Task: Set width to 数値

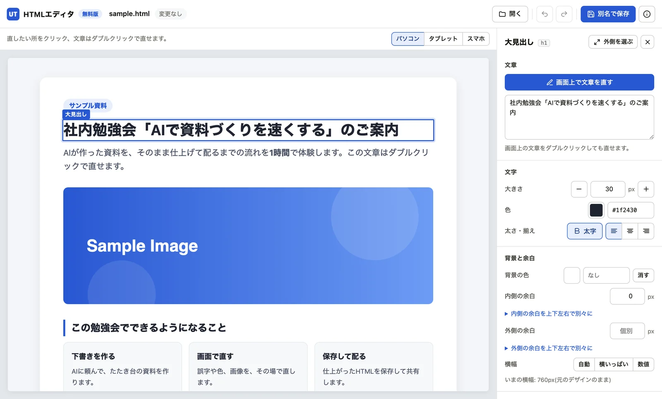Action: point(643,364)
